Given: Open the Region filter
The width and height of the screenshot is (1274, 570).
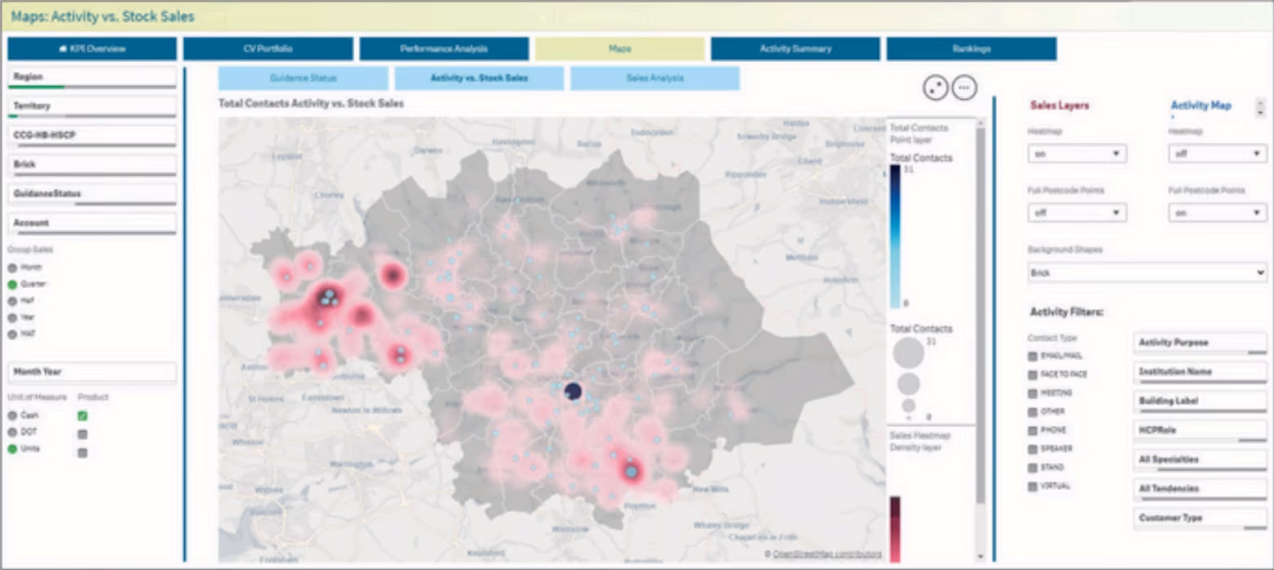Looking at the screenshot, I should (92, 78).
